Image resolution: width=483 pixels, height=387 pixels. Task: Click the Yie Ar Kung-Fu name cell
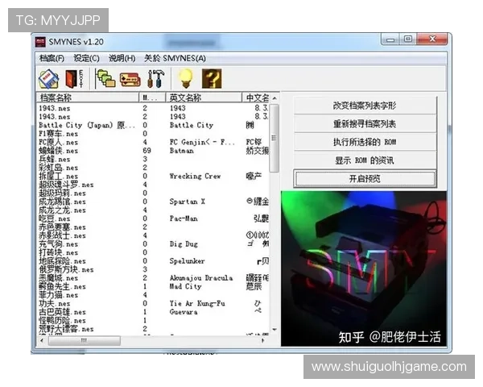[x=197, y=304]
